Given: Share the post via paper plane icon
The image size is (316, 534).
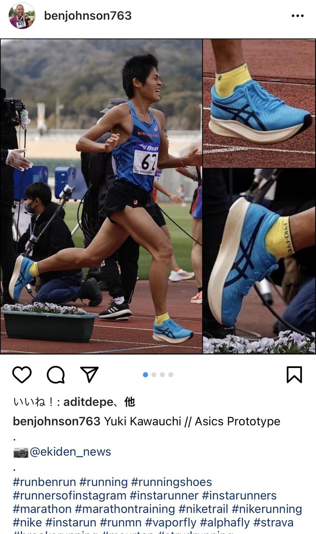Looking at the screenshot, I should click(89, 375).
